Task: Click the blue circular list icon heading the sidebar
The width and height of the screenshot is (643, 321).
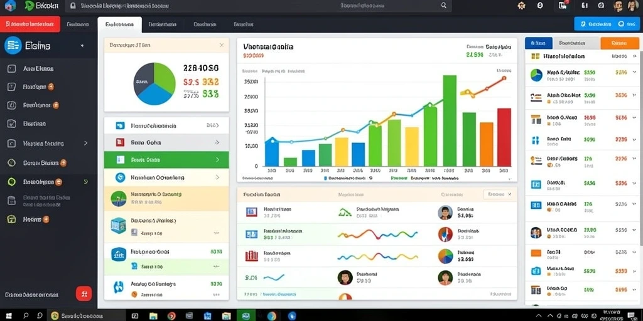Action: (13, 45)
